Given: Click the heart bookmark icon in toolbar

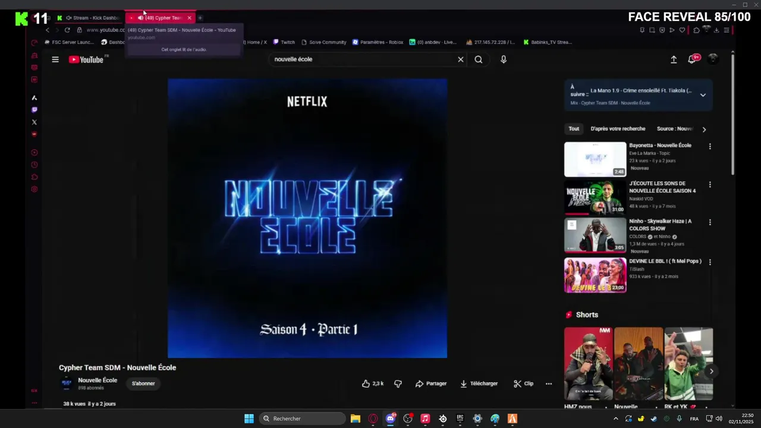Looking at the screenshot, I should [x=682, y=30].
